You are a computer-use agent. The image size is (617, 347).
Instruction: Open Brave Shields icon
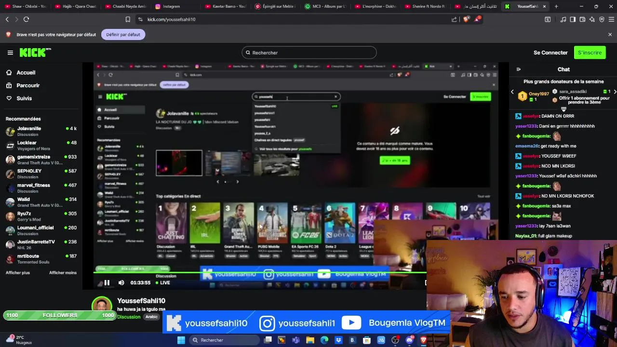(x=466, y=19)
